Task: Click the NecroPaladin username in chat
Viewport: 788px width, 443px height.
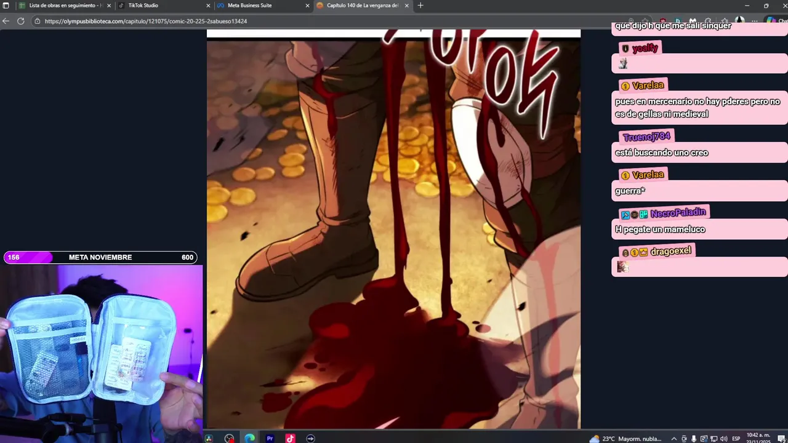Action: tap(678, 213)
